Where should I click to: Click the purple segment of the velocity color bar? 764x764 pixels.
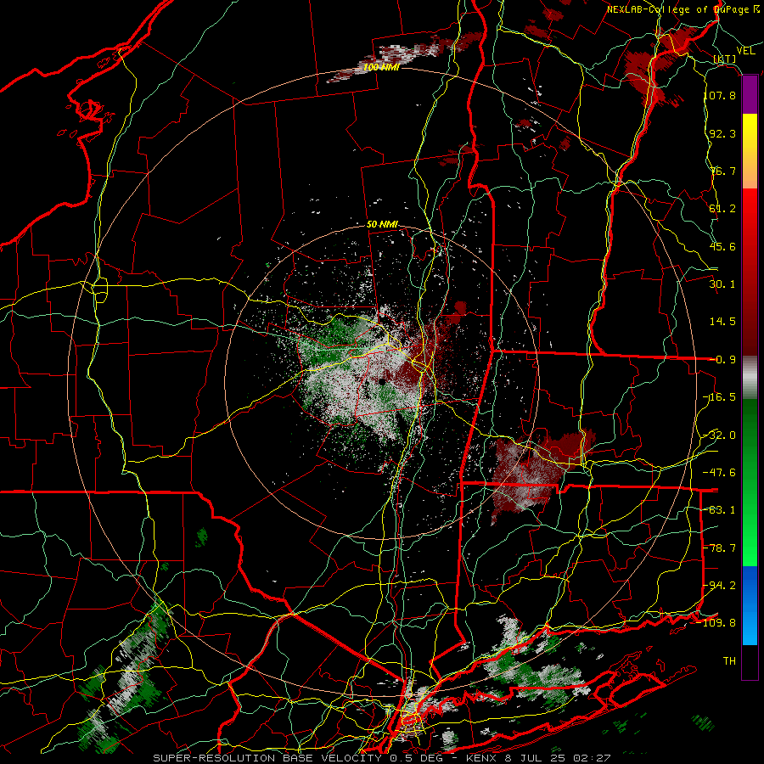pos(750,95)
